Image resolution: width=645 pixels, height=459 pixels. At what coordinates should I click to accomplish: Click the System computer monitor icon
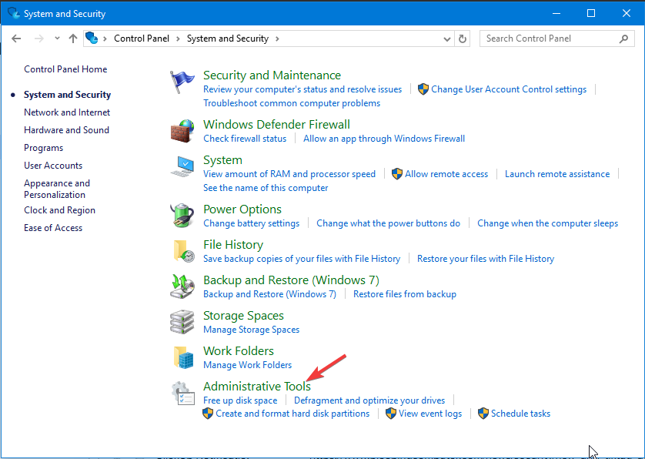click(x=182, y=166)
